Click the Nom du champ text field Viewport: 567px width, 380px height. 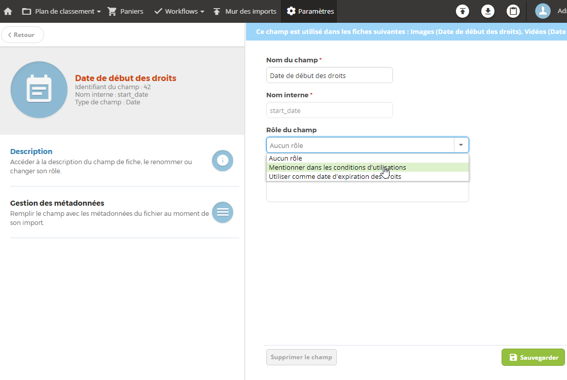(x=330, y=75)
